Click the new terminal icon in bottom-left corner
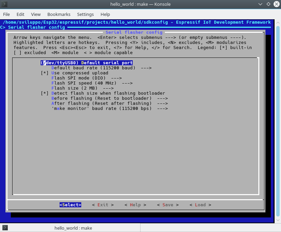 click(x=4, y=228)
